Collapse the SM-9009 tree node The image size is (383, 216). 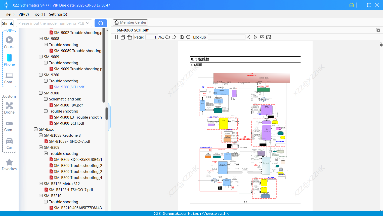(x=41, y=57)
